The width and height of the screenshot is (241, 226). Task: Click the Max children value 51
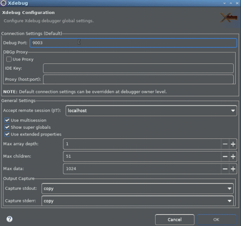pos(142,156)
